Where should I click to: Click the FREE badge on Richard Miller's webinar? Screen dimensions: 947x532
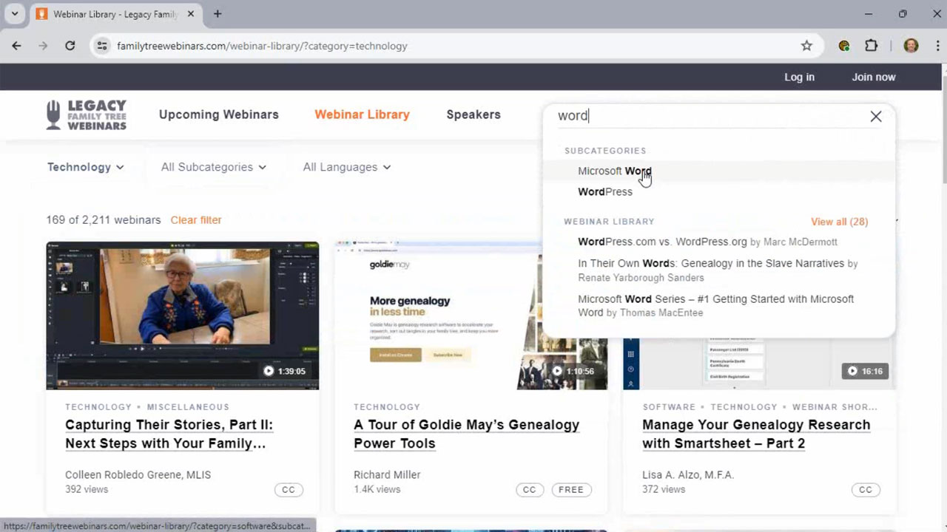[x=571, y=489]
